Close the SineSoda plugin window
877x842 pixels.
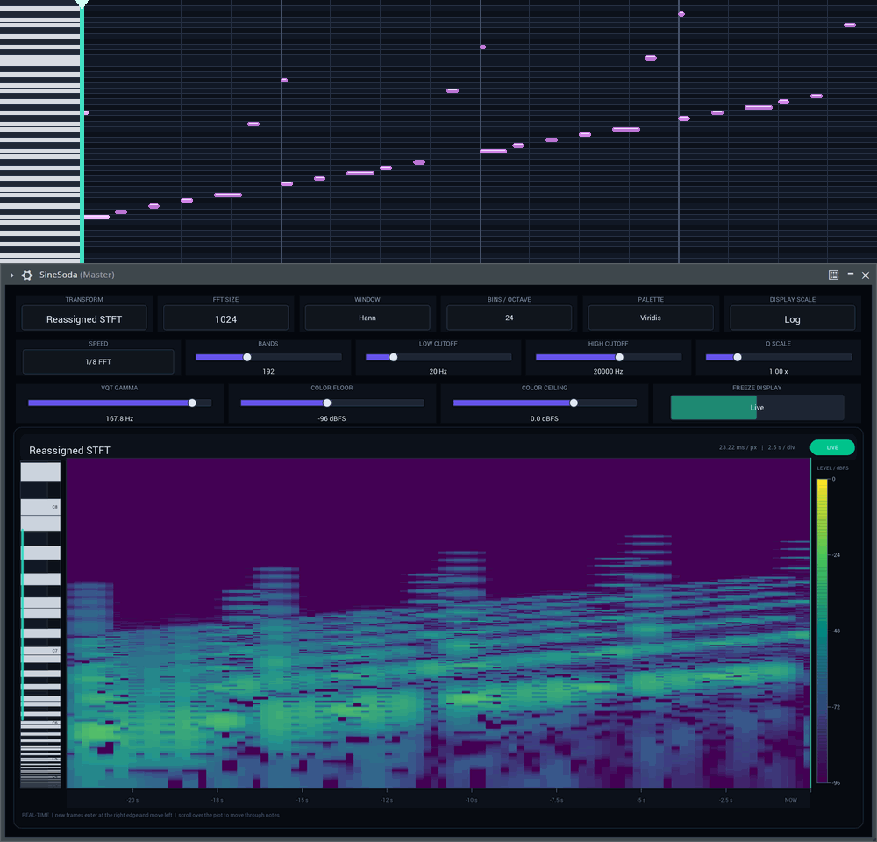[866, 275]
